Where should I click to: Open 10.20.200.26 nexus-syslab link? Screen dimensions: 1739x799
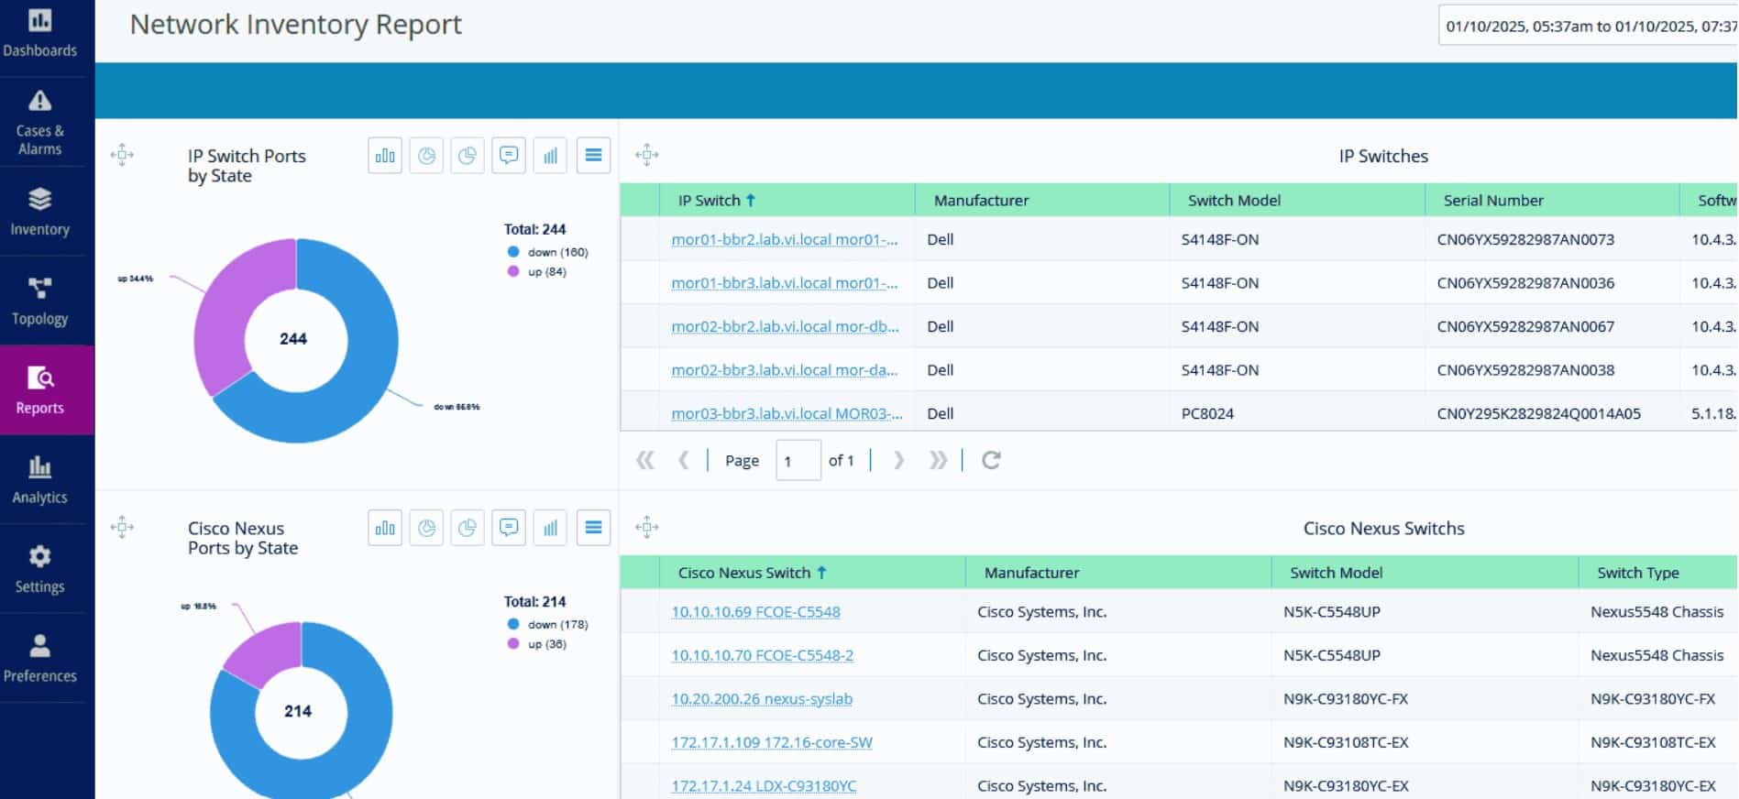click(762, 699)
